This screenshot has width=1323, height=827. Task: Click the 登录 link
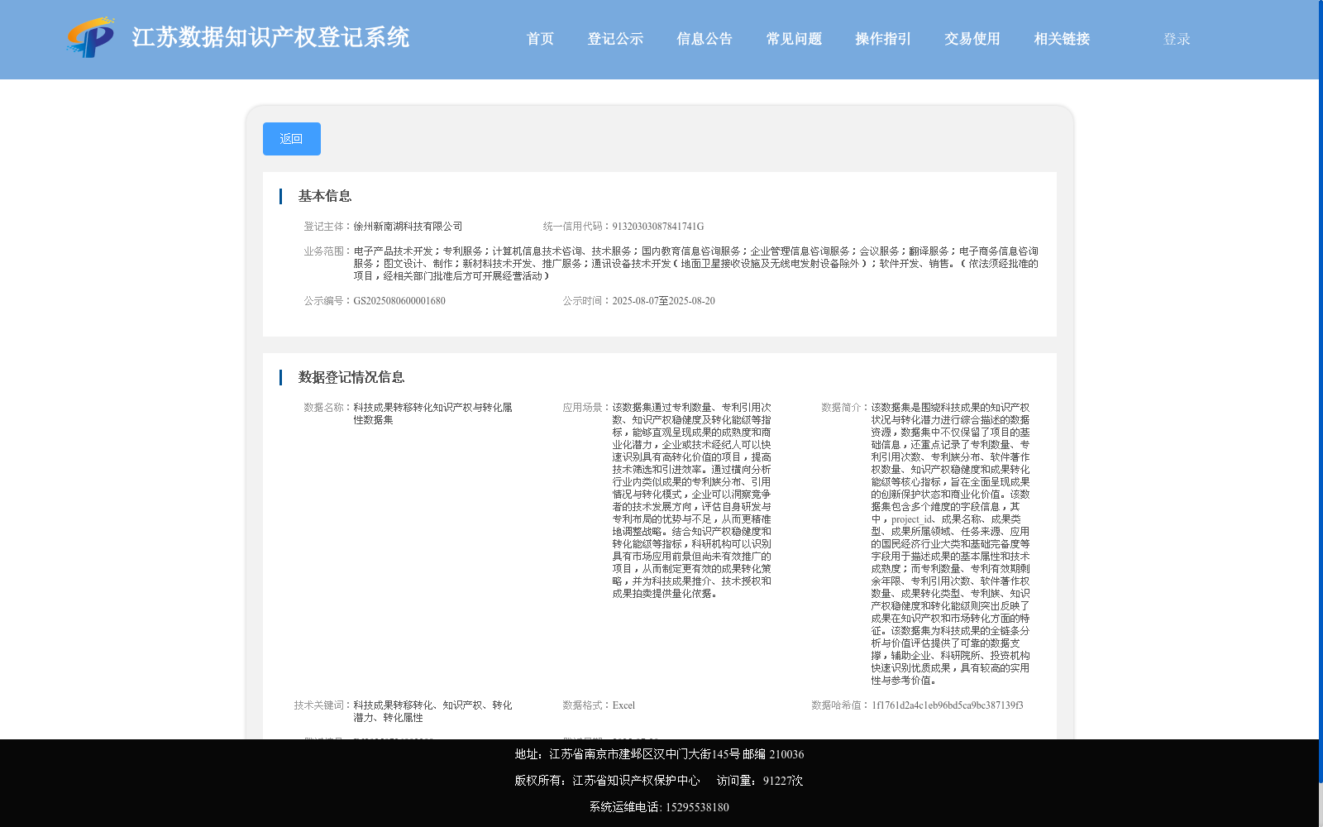tap(1177, 39)
